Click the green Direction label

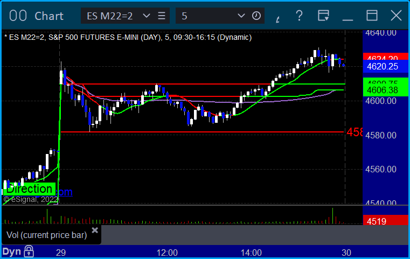point(29,189)
